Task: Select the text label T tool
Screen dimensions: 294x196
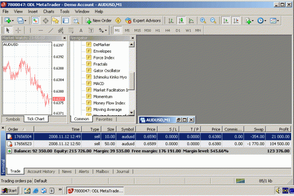Action: tap(91, 31)
